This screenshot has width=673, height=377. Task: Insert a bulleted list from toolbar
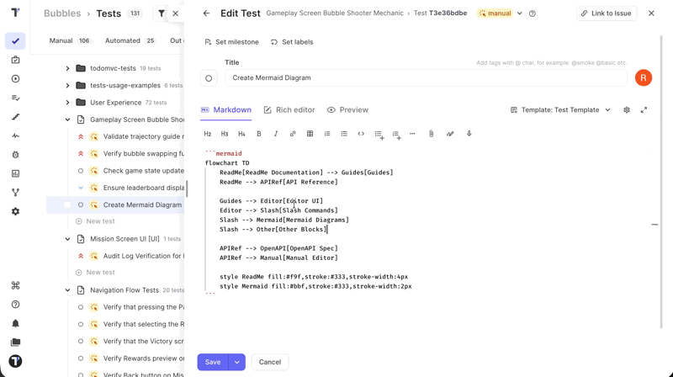pos(344,134)
